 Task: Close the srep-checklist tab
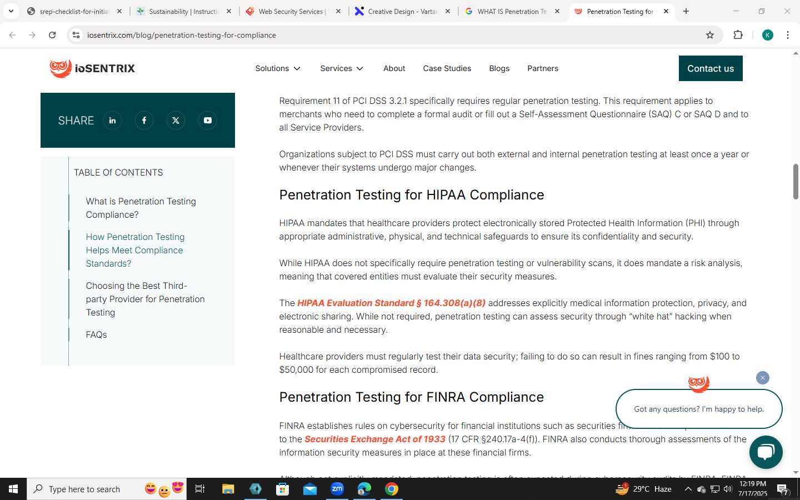click(119, 11)
